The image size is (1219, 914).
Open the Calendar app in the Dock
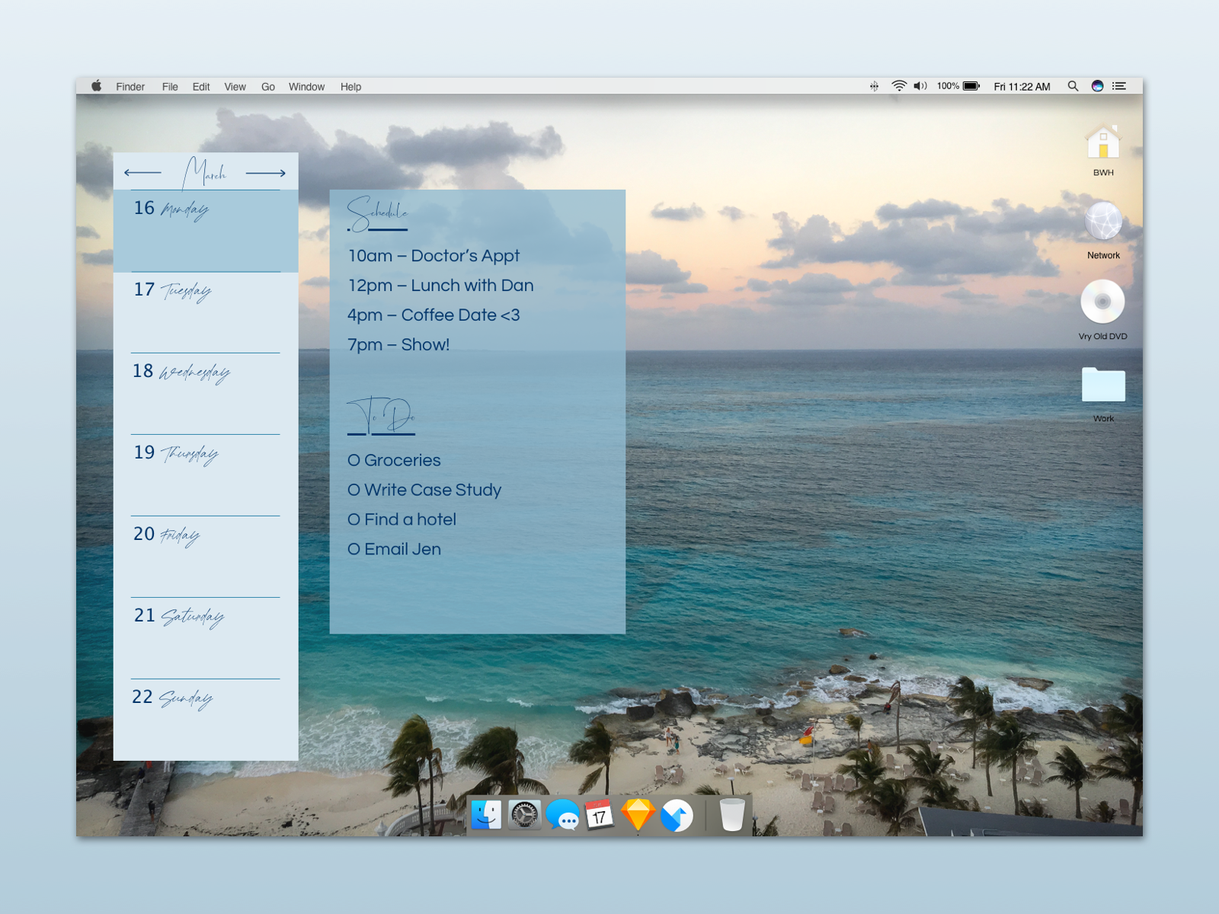click(x=599, y=817)
